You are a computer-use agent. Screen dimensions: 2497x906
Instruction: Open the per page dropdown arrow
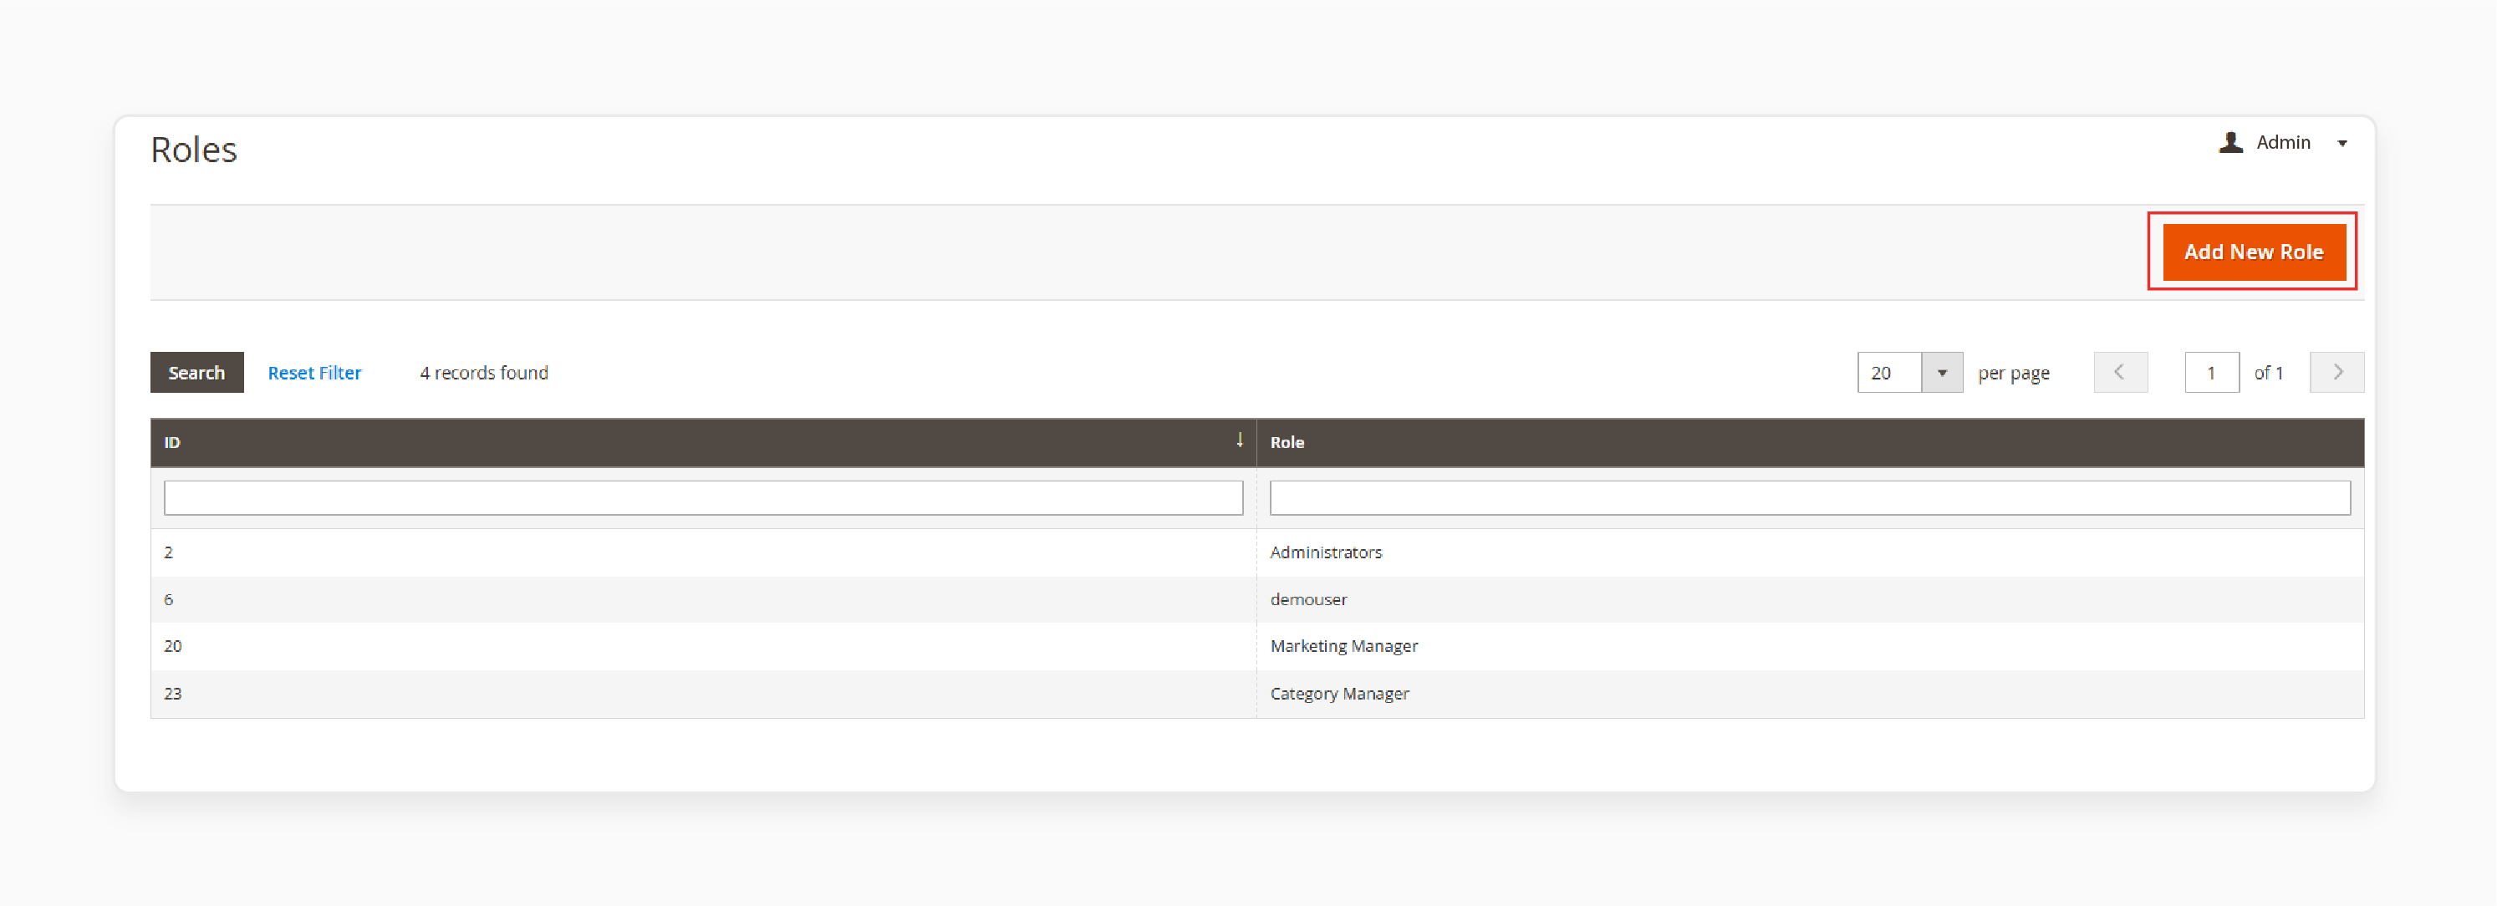[1942, 372]
